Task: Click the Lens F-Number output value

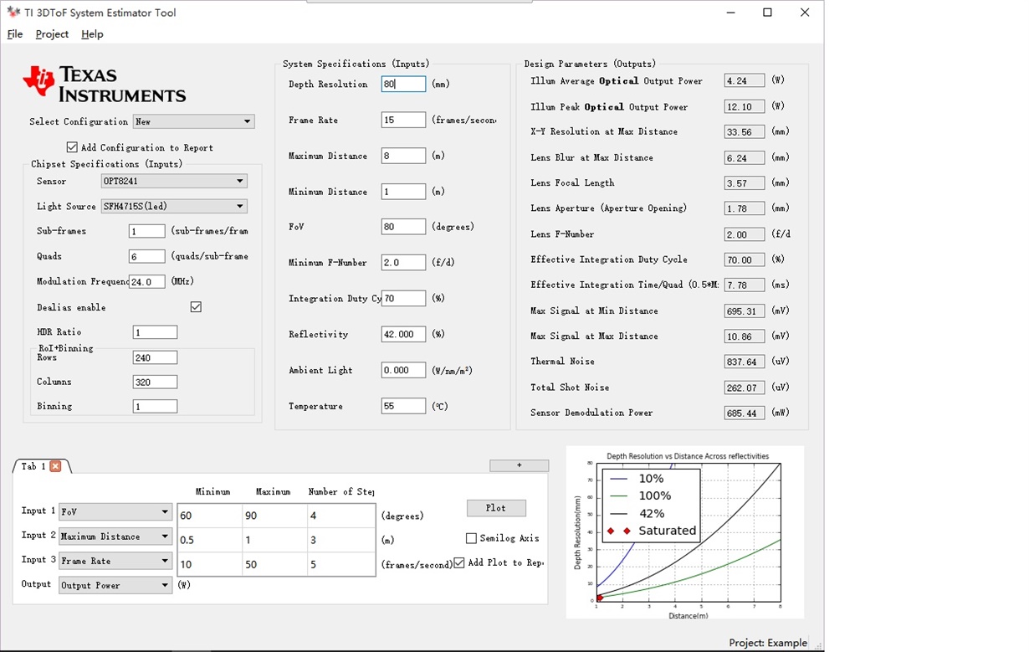Action: click(x=745, y=234)
